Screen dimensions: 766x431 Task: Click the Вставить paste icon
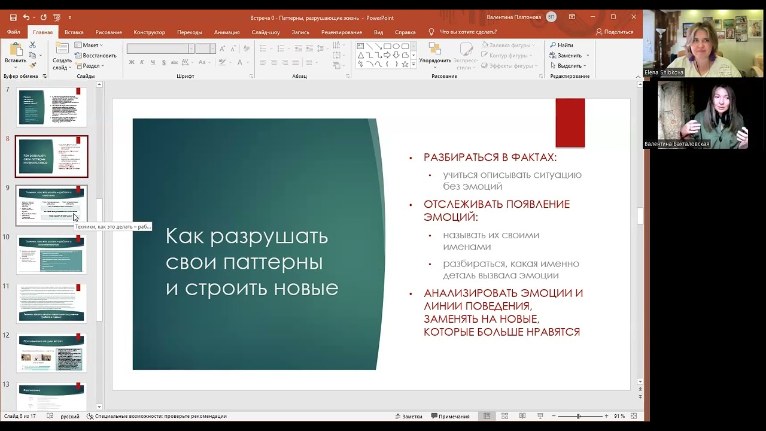coord(15,50)
